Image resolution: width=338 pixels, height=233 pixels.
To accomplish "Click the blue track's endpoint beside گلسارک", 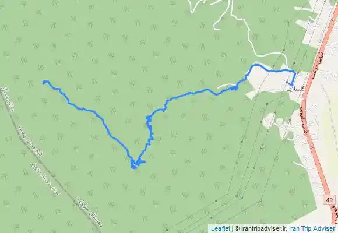I will [292, 84].
